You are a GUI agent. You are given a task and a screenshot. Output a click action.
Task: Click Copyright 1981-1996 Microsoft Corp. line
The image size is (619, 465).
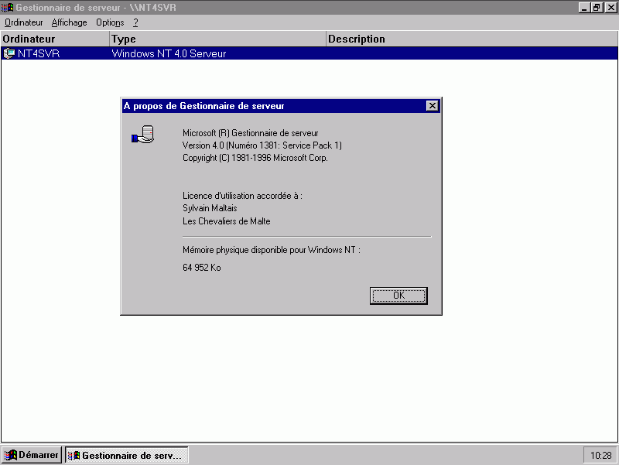pos(255,158)
